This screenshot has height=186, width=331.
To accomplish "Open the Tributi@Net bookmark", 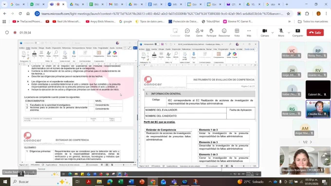I will click(x=211, y=21).
